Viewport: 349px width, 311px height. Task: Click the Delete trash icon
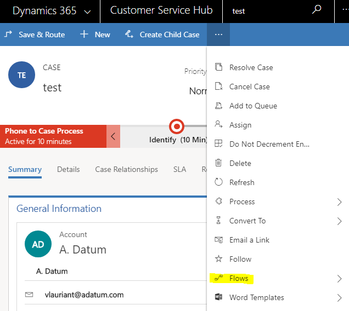(x=218, y=163)
